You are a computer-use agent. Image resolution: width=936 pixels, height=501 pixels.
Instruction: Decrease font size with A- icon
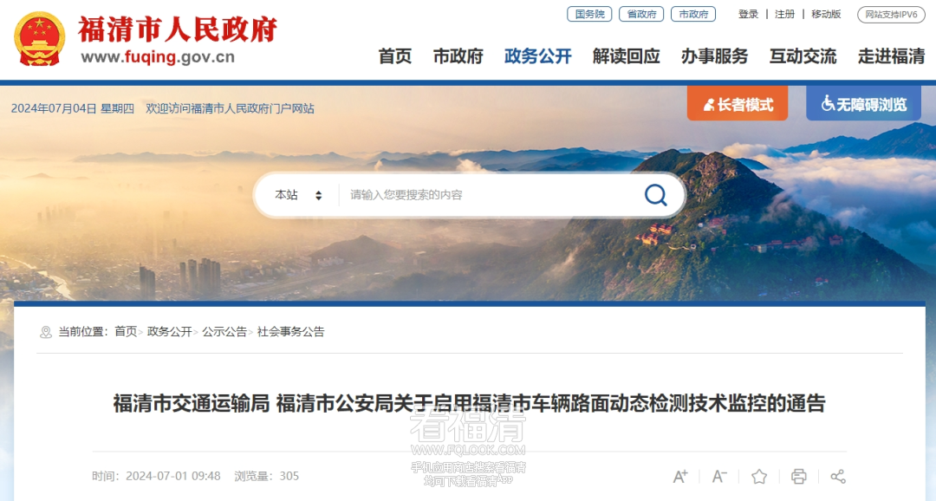coord(719,476)
